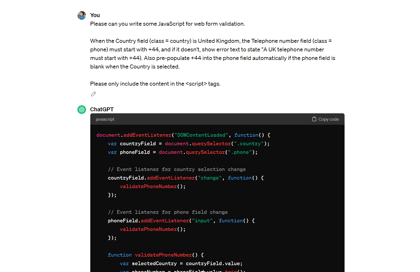Click the DOMContentLoaded string in the code
The height and width of the screenshot is (272, 420).
(x=201, y=135)
